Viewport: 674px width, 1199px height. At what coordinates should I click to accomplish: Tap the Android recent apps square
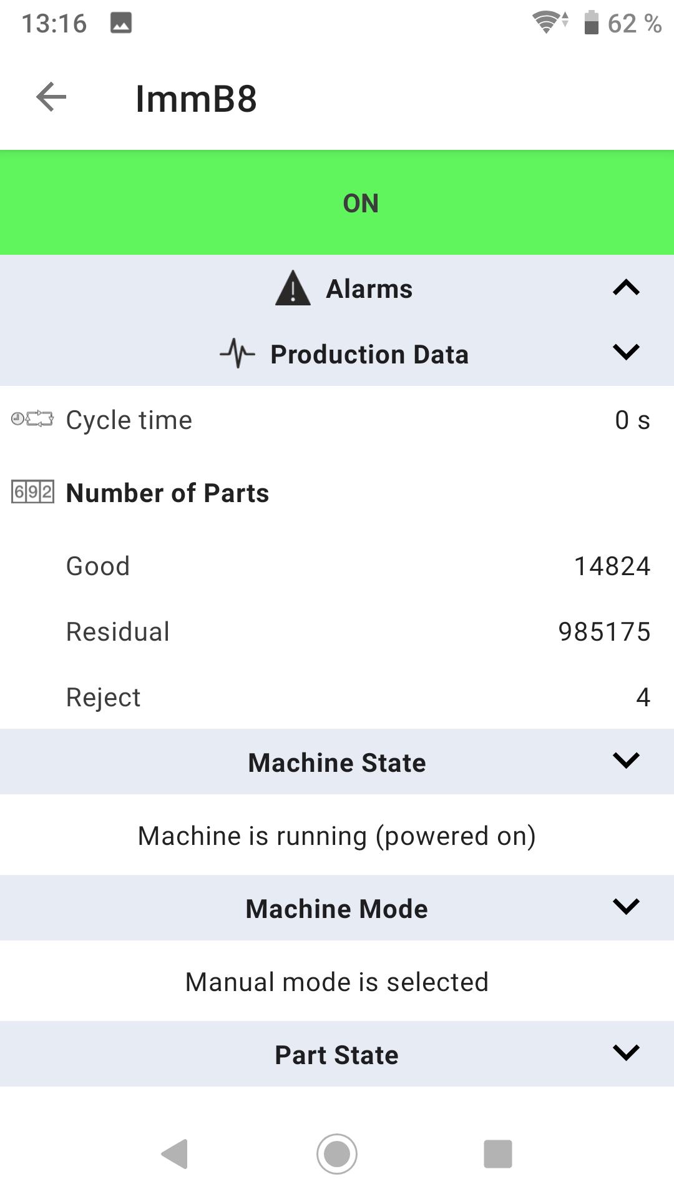498,1153
